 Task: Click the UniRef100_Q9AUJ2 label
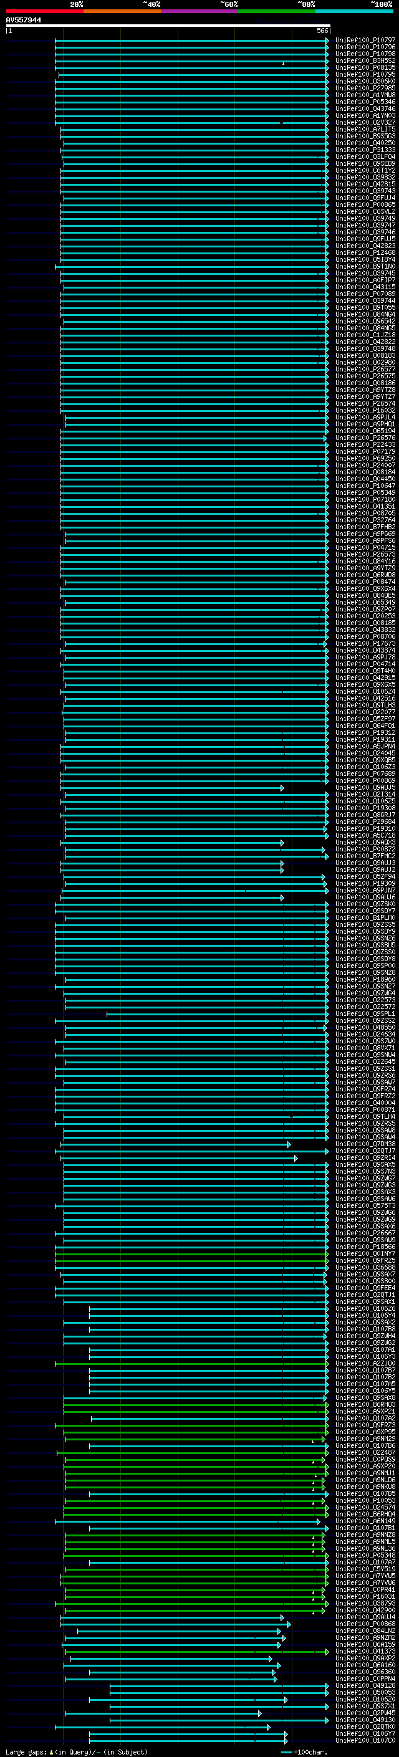pyautogui.click(x=365, y=869)
